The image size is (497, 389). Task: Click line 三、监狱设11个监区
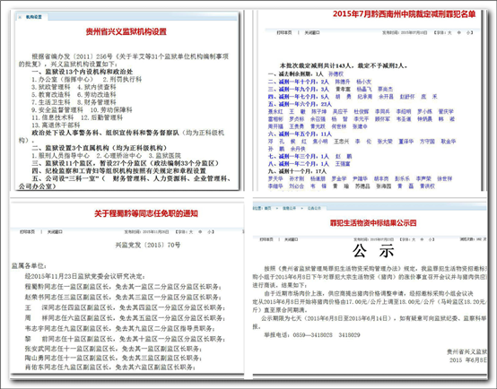126,163
